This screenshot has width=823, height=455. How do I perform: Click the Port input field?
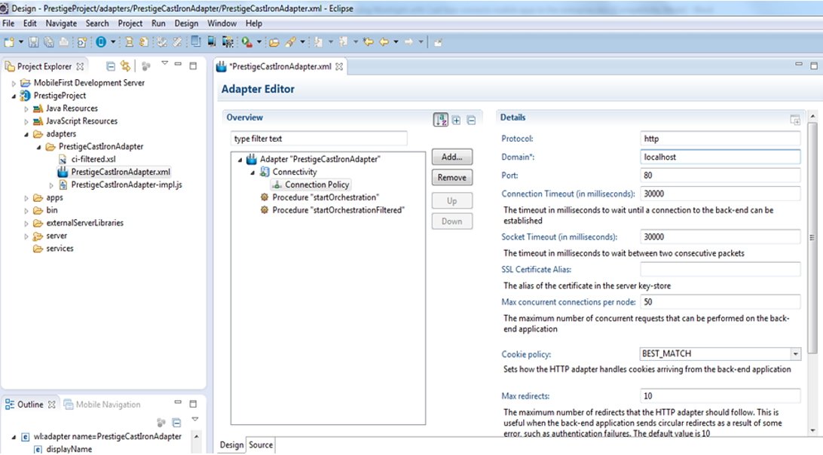tap(721, 176)
